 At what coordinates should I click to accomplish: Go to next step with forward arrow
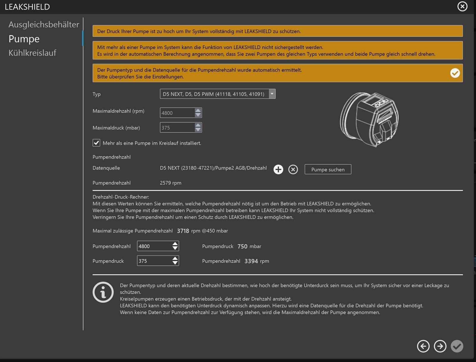(440, 346)
